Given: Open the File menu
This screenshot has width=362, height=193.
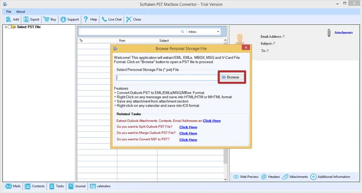Looking at the screenshot, I should point(9,11).
